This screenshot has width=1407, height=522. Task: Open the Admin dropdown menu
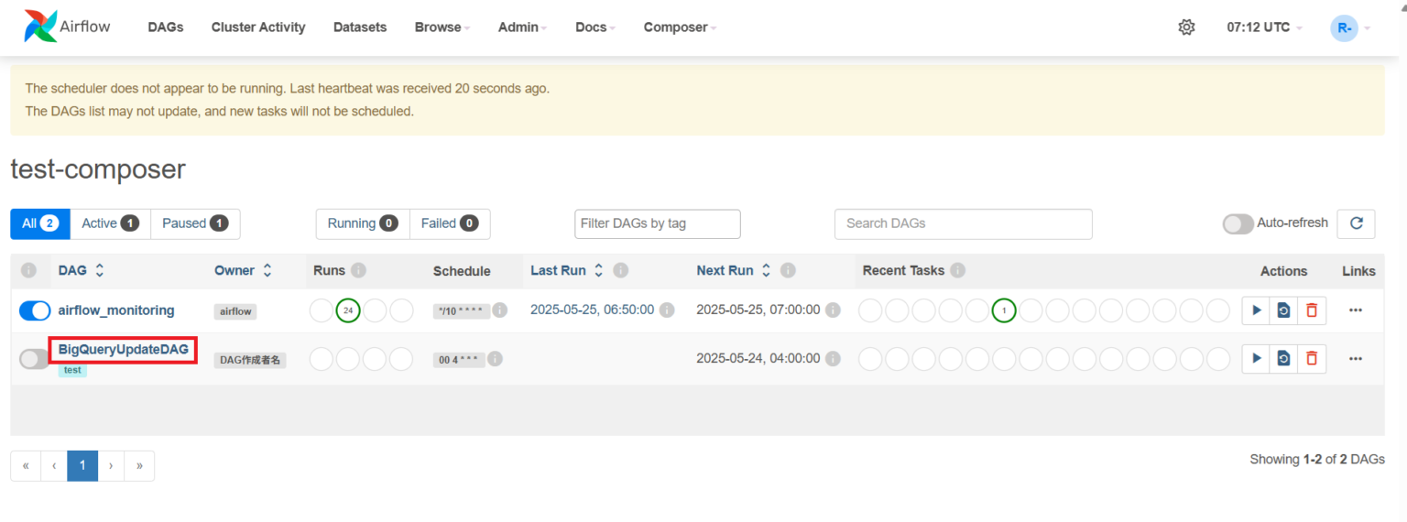point(522,27)
